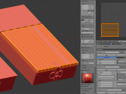The image size is (126, 94).
Task: Click the UV/Image editor type icon
Action: click(98, 42)
